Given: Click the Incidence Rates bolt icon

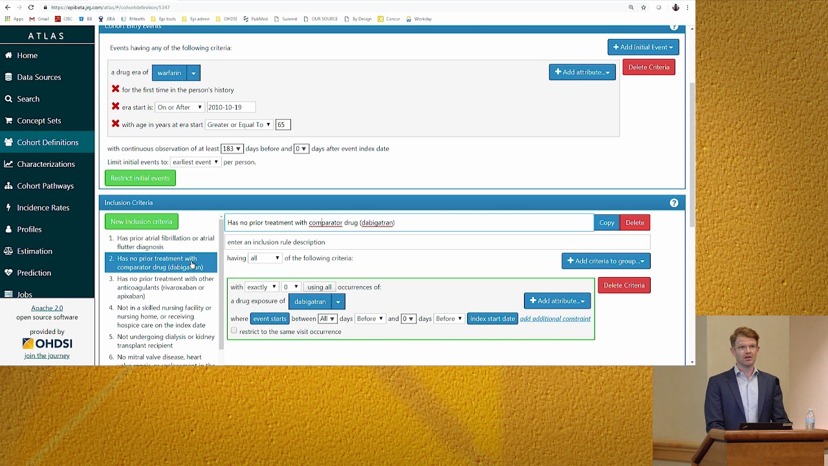Looking at the screenshot, I should 8,208.
